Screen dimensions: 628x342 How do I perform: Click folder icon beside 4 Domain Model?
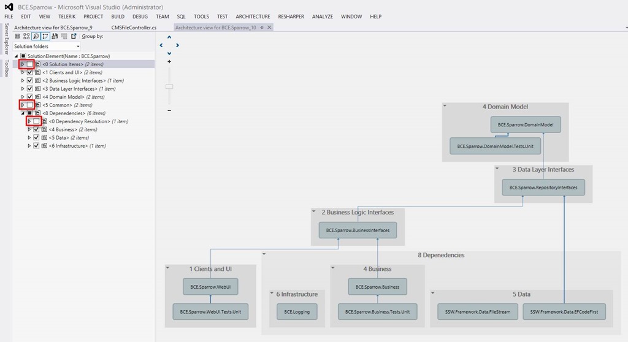[37, 97]
